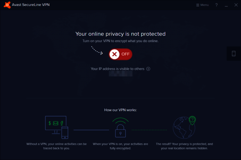This screenshot has height=160, width=241.
Task: Click the 'How our VPN works:' label
Action: 120,110
